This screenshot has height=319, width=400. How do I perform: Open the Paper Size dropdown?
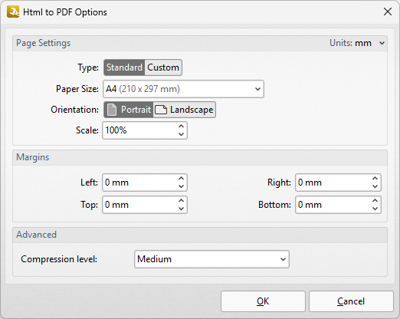tap(183, 89)
